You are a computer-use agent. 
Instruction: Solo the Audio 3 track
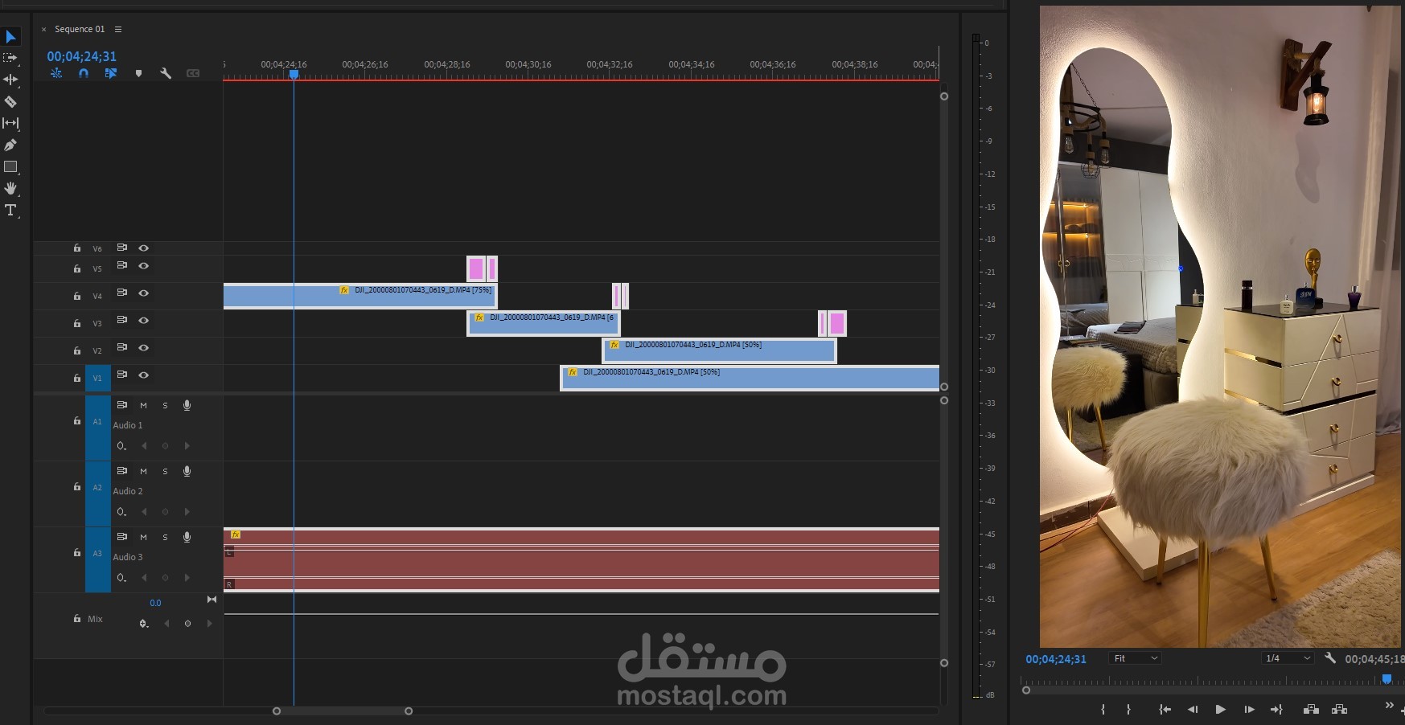(165, 538)
